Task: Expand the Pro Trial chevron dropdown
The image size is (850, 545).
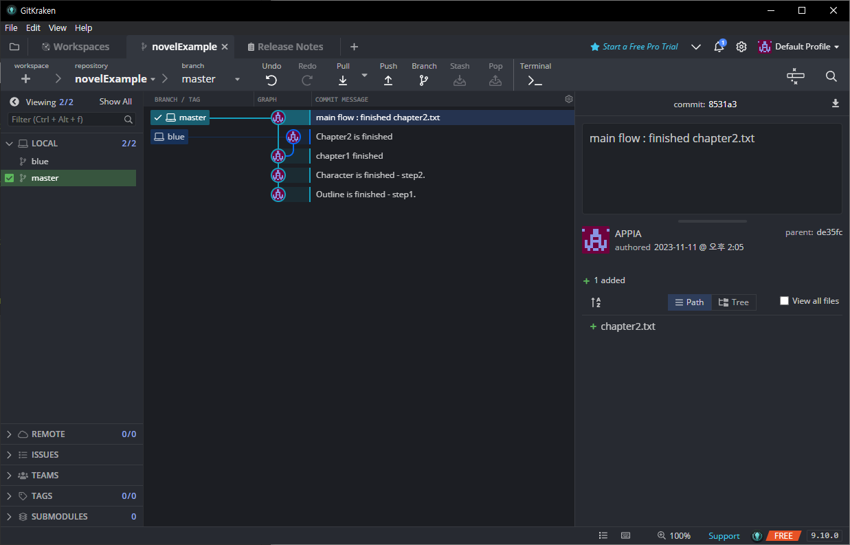Action: click(x=696, y=47)
